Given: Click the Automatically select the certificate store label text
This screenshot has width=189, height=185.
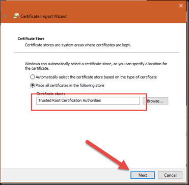Looking at the screenshot, I should [96, 77].
